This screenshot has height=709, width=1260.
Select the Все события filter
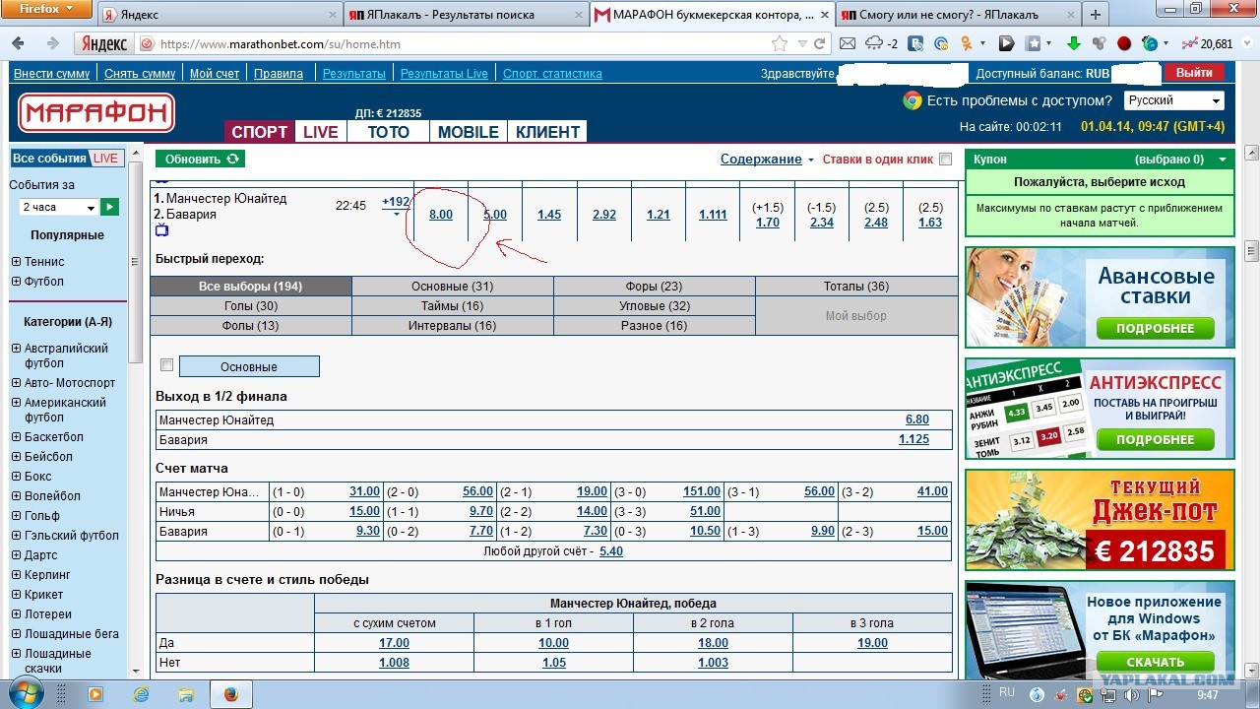(x=50, y=159)
